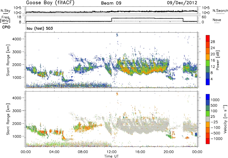
Task: Pick the 16–20 dB yellow-orange power swatch
Action: (208, 57)
